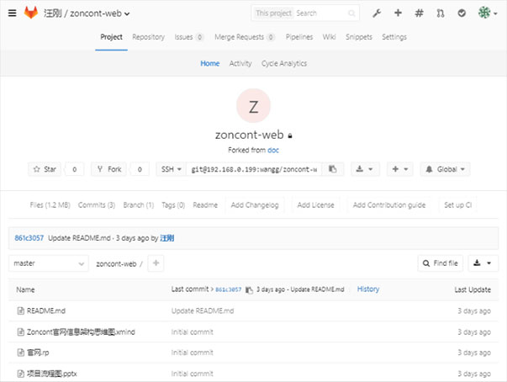
Task: Open the admin area wrench icon
Action: coord(377,13)
